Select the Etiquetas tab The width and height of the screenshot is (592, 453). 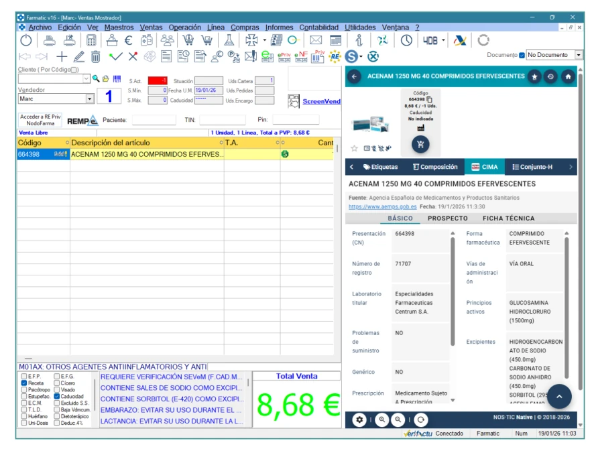pyautogui.click(x=380, y=167)
